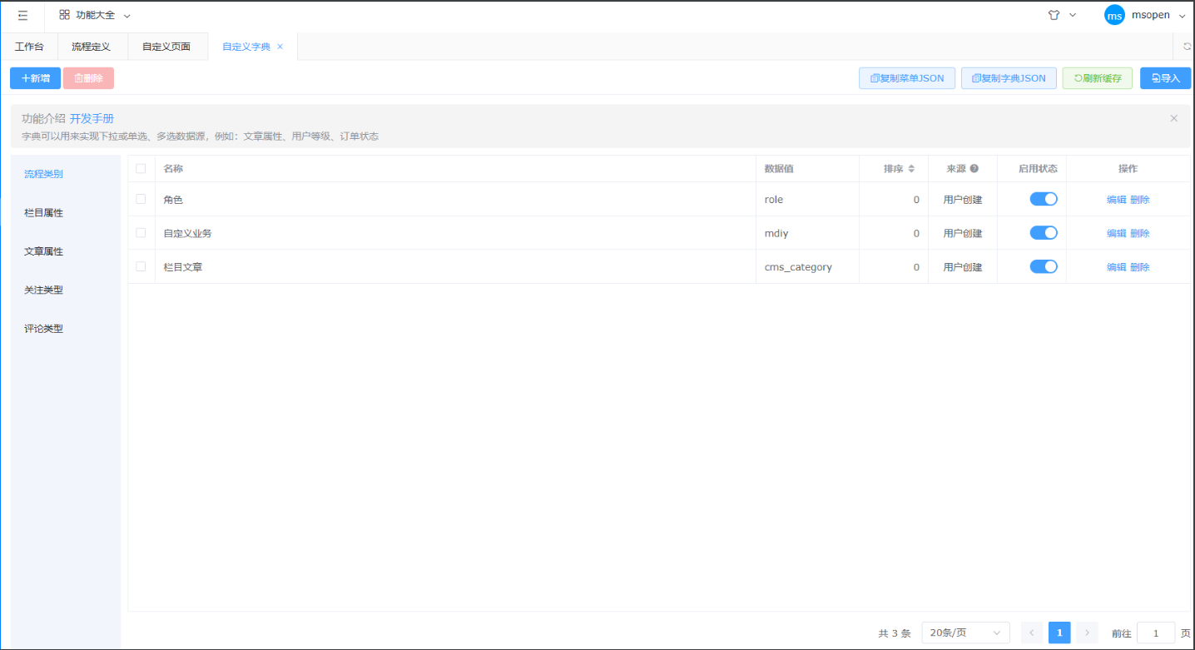Tick the select-all header checkbox
Image resolution: width=1195 pixels, height=650 pixels.
(x=141, y=168)
